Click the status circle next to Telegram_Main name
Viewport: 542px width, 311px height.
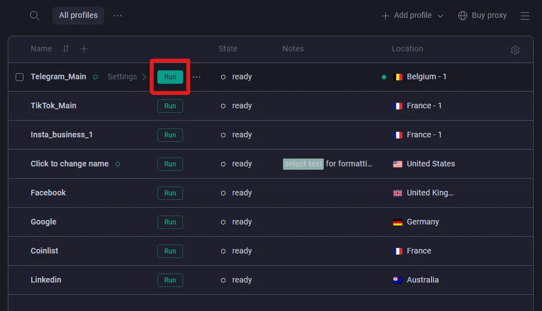coord(95,77)
